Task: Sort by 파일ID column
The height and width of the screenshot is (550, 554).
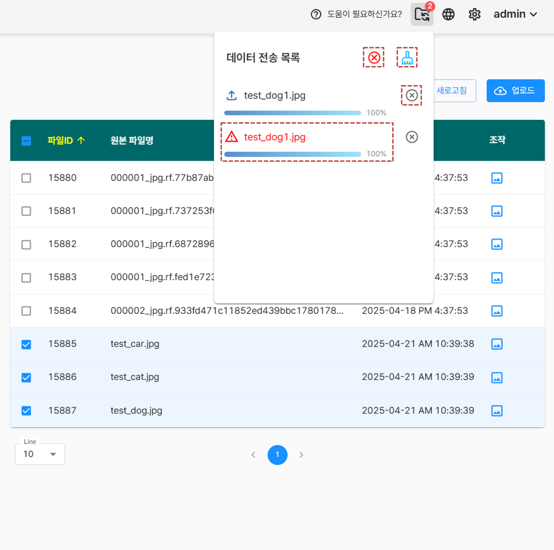Action: tap(66, 141)
